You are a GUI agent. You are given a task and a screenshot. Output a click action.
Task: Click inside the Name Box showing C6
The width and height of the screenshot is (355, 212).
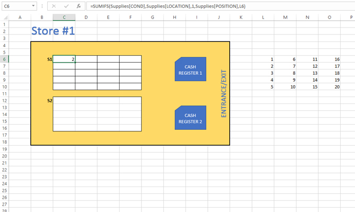coord(16,6)
